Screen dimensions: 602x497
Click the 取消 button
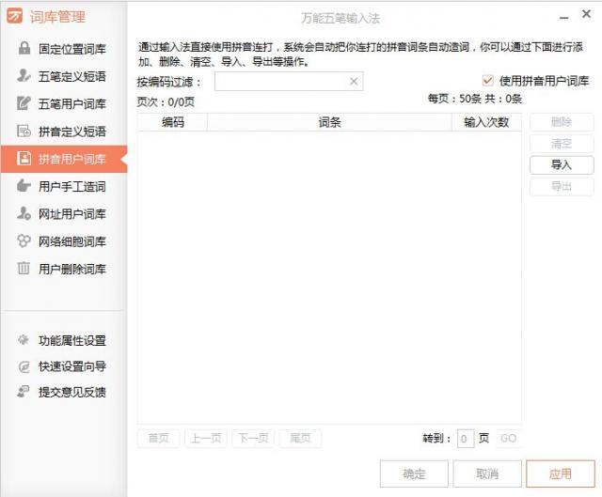(487, 474)
